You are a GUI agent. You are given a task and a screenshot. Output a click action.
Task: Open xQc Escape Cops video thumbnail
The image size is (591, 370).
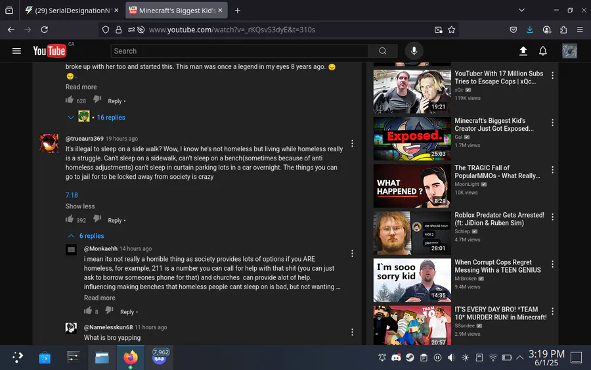tap(412, 91)
